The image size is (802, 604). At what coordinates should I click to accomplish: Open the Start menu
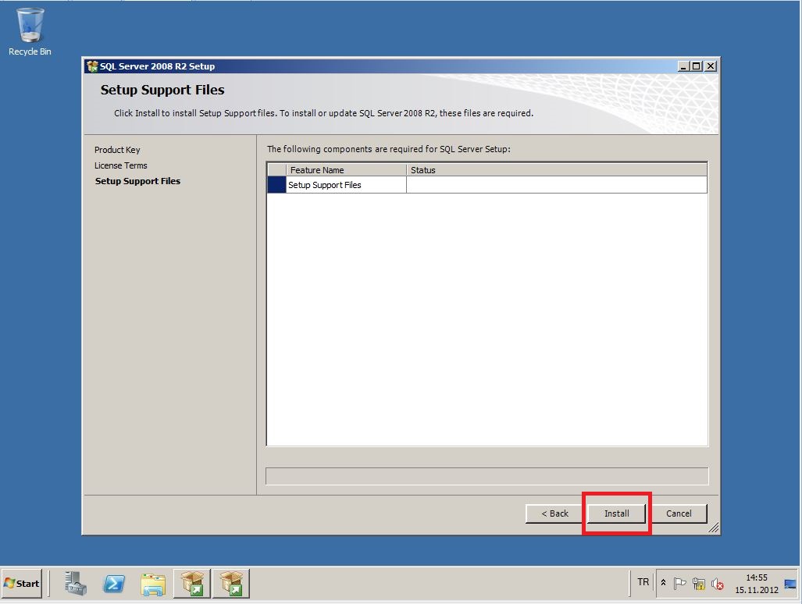[22, 583]
